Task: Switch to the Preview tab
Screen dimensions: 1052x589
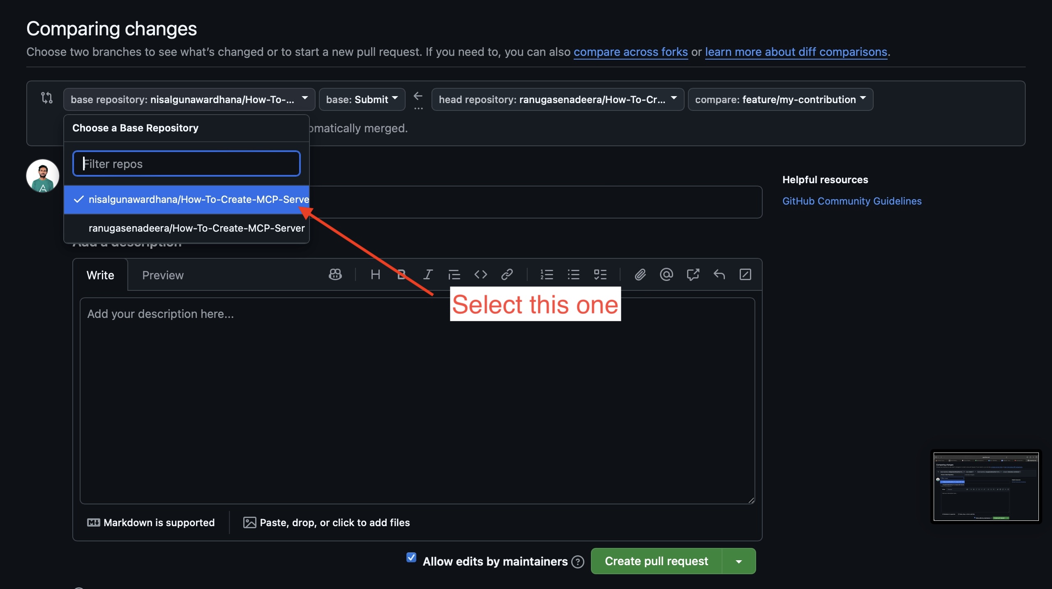Action: [163, 275]
